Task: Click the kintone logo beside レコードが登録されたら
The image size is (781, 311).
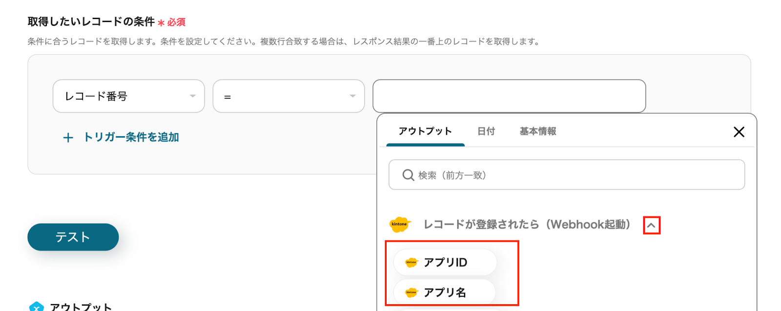Action: [x=400, y=225]
